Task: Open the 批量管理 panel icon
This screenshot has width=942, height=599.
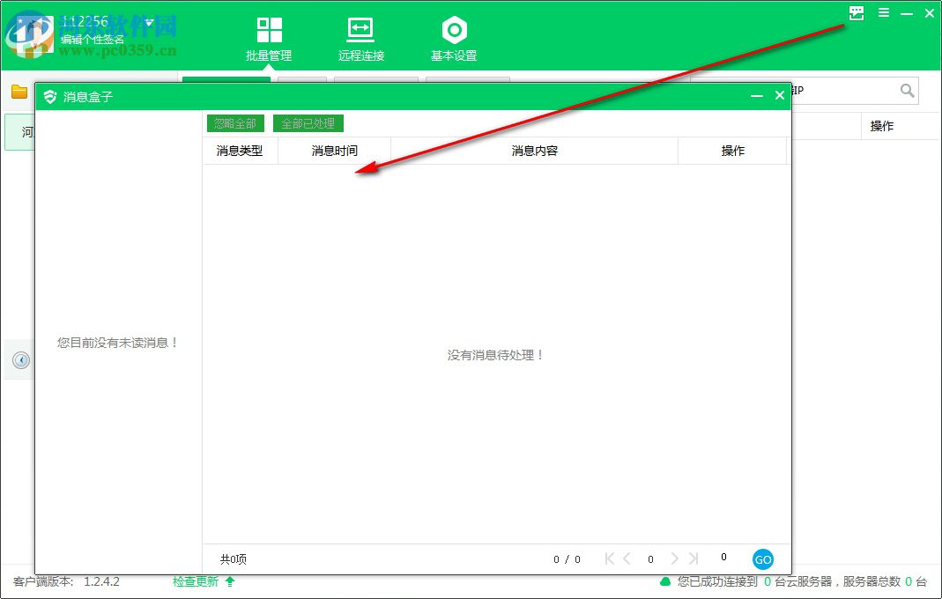Action: (269, 28)
